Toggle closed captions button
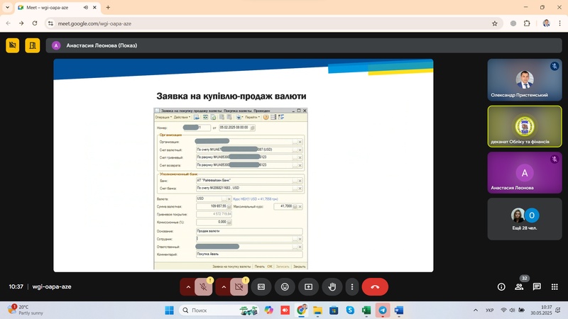 (x=261, y=287)
